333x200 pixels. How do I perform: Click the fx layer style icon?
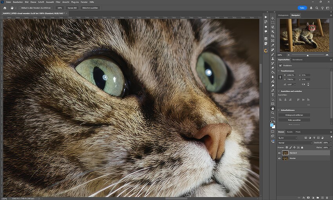[x=304, y=198]
